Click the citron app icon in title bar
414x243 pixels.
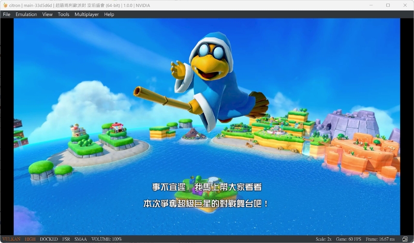coord(5,5)
